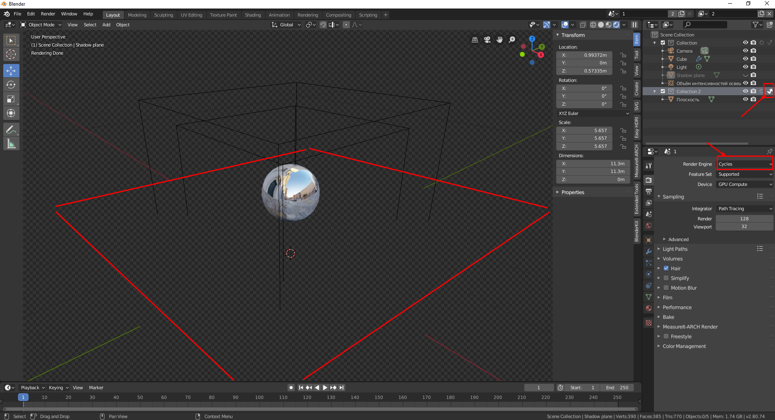This screenshot has width=775, height=420.
Task: Collapse Collection 2 in the Outliner
Action: click(x=655, y=92)
